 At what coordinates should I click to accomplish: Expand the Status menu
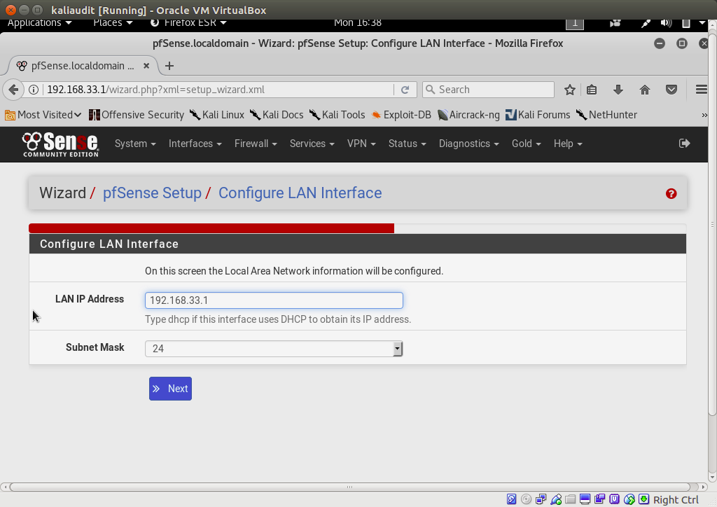[x=407, y=144]
